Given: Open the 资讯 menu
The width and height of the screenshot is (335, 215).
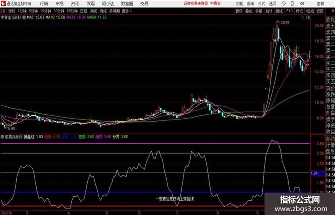Looking at the screenshot, I should click(x=75, y=4).
